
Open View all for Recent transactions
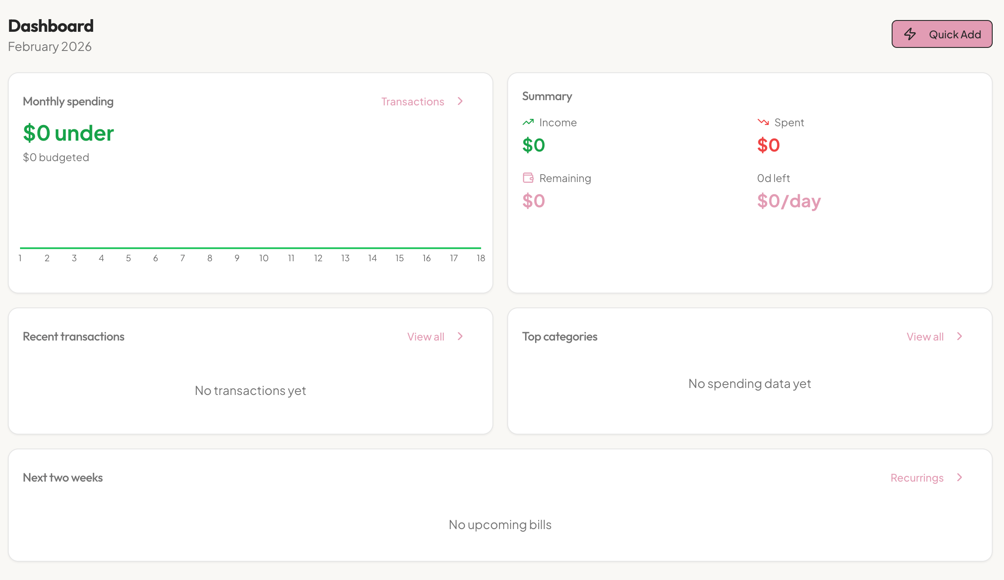coord(425,337)
